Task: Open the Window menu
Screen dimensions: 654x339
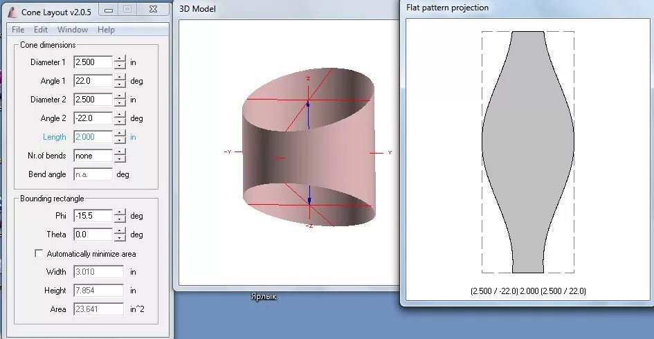Action: tap(73, 30)
